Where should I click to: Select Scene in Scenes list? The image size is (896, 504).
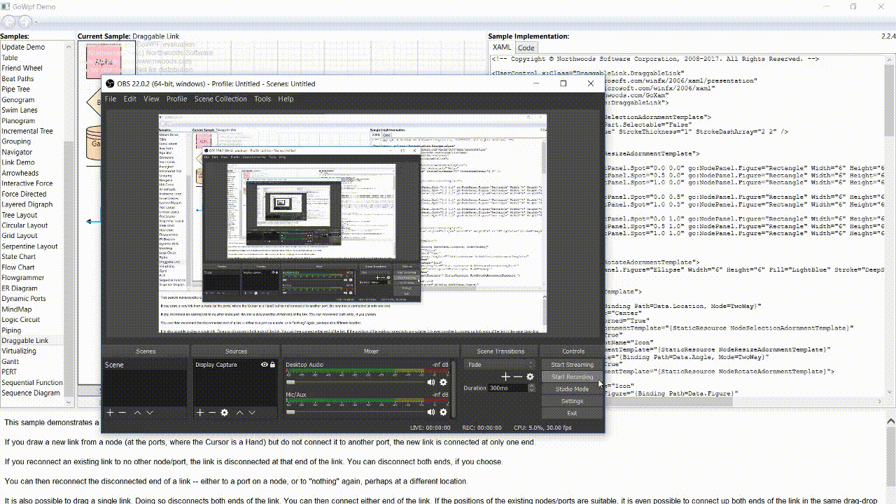[145, 365]
